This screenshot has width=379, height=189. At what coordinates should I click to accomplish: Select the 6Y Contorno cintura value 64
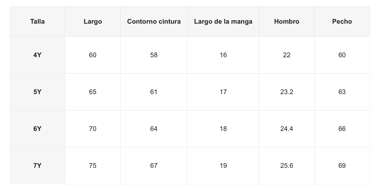click(x=154, y=129)
